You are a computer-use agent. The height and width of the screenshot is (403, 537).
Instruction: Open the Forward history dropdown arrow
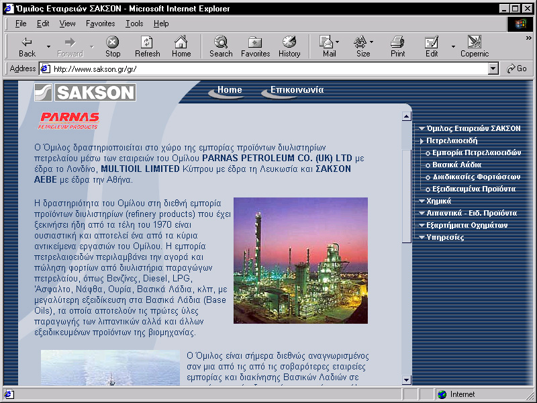tap(91, 46)
